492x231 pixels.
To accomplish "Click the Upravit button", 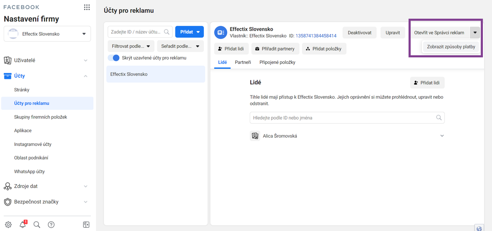I will [392, 32].
